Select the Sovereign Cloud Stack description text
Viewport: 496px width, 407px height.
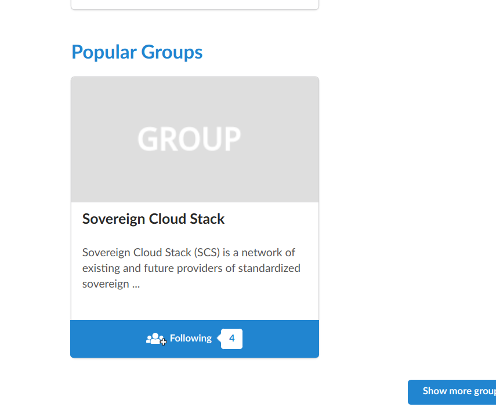click(191, 268)
